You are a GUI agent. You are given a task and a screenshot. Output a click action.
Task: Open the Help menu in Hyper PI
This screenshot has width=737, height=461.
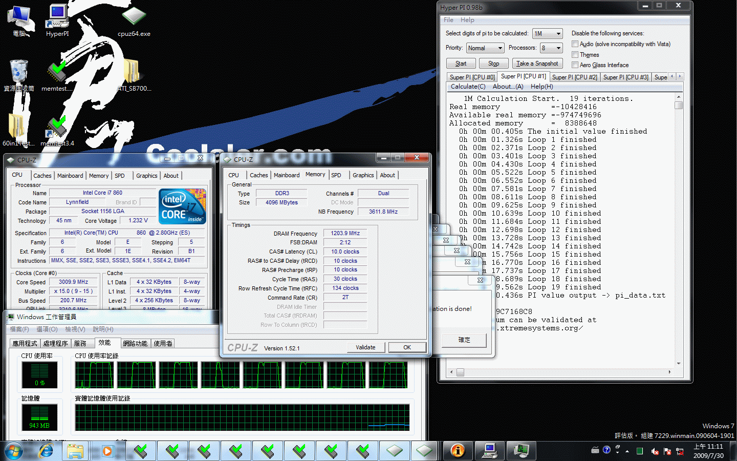click(x=467, y=20)
